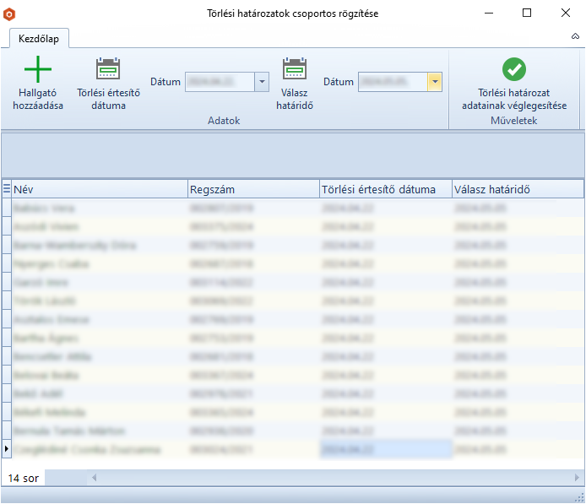This screenshot has height=504, width=586.
Task: Click the first Dátum input field
Action: point(220,82)
